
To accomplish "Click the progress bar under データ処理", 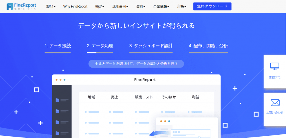I will pos(100,53).
